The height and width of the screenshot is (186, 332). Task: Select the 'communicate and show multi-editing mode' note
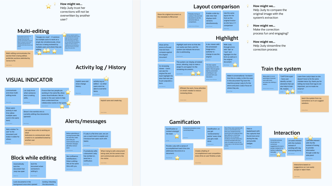13,96
